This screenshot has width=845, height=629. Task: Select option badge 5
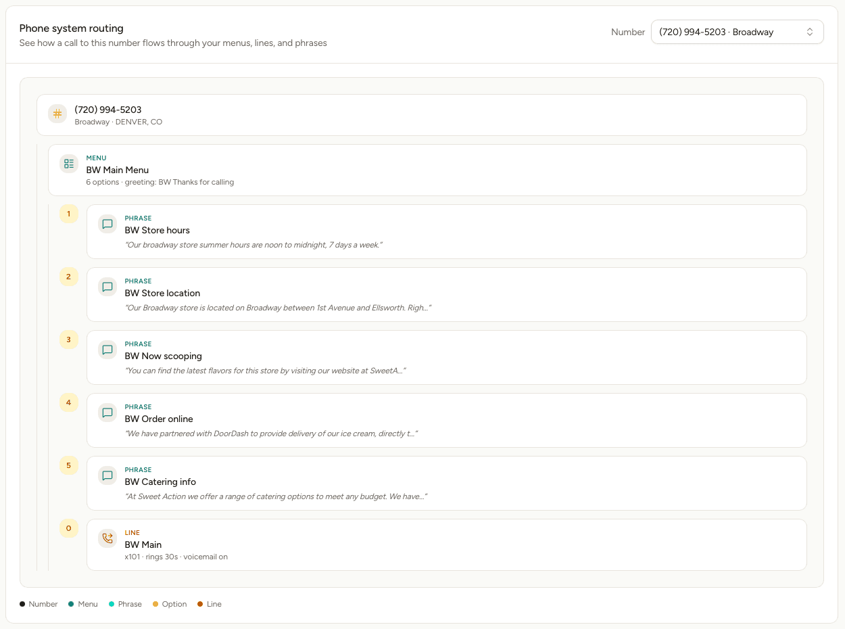point(69,465)
